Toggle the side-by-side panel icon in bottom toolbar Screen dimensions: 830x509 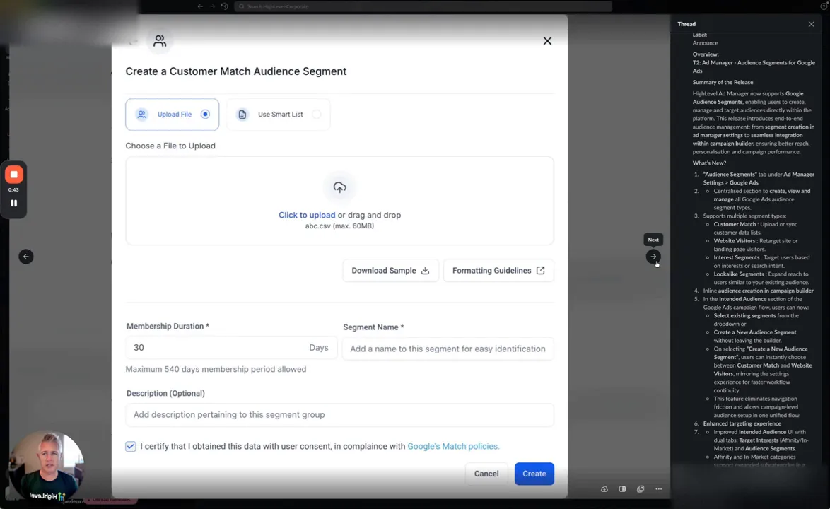(622, 488)
